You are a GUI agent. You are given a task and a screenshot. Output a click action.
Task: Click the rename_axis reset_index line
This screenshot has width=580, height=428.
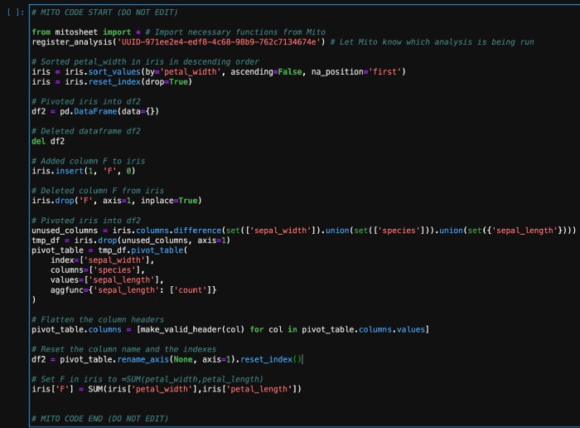167,359
